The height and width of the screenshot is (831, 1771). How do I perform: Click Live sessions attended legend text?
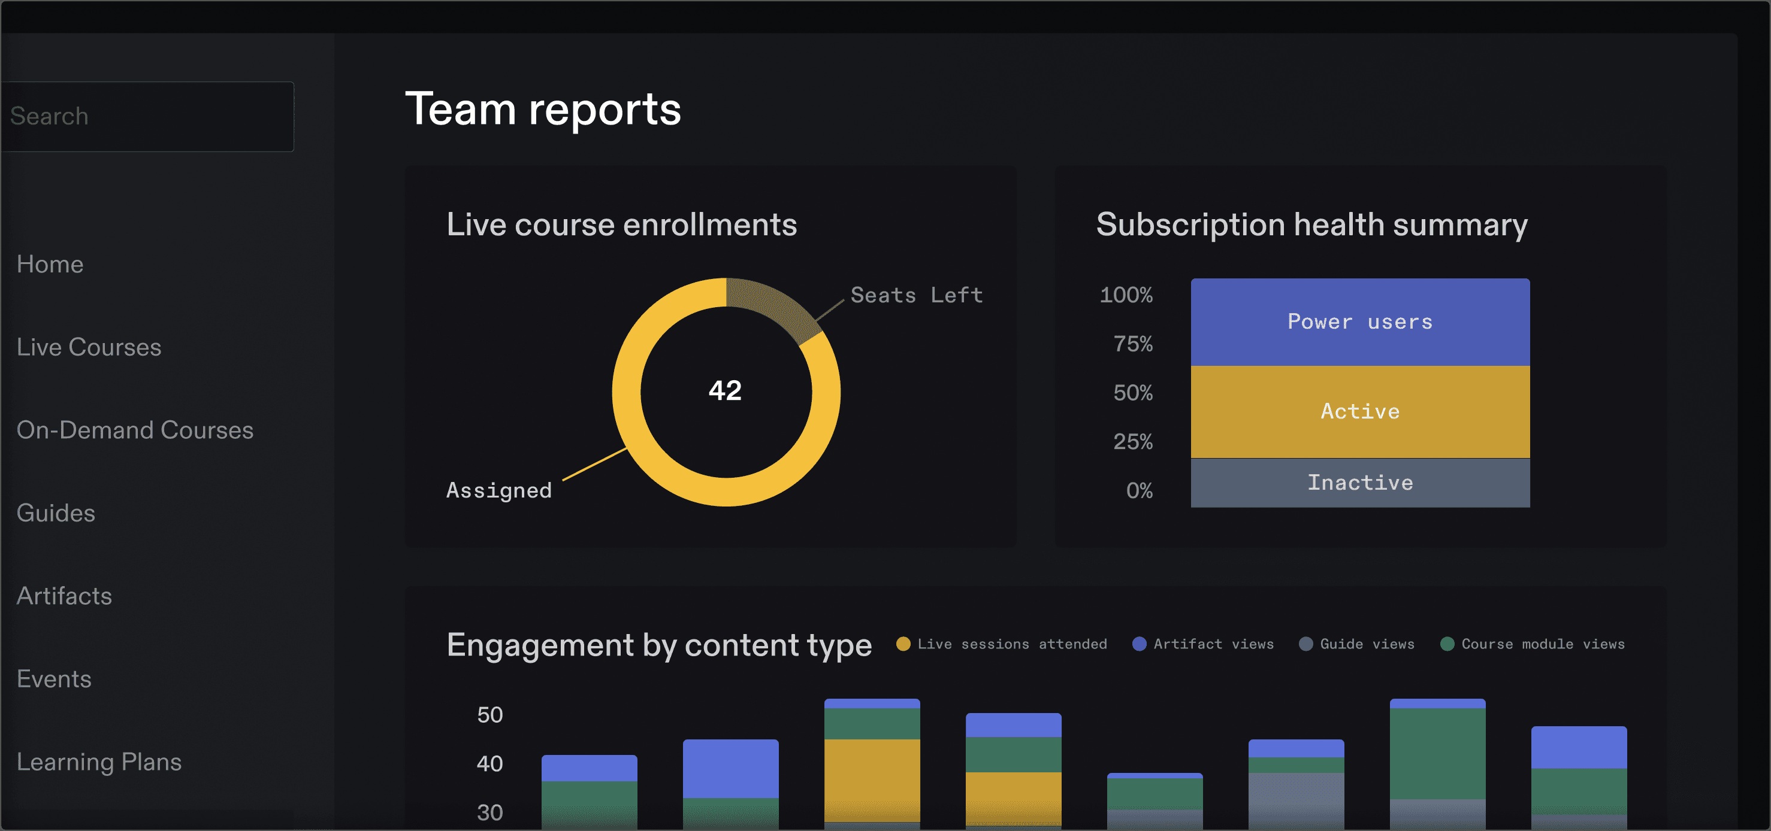tap(1012, 644)
